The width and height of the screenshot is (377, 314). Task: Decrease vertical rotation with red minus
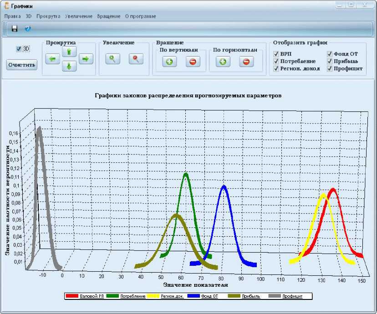[193, 62]
